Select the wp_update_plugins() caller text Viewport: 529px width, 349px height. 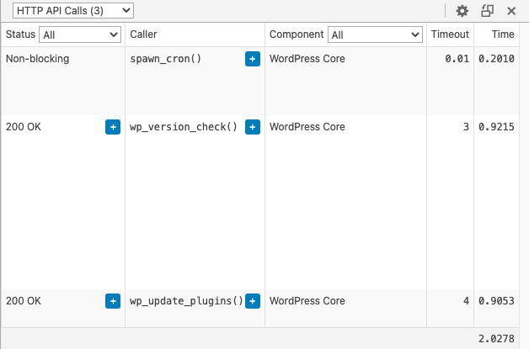pyautogui.click(x=185, y=300)
